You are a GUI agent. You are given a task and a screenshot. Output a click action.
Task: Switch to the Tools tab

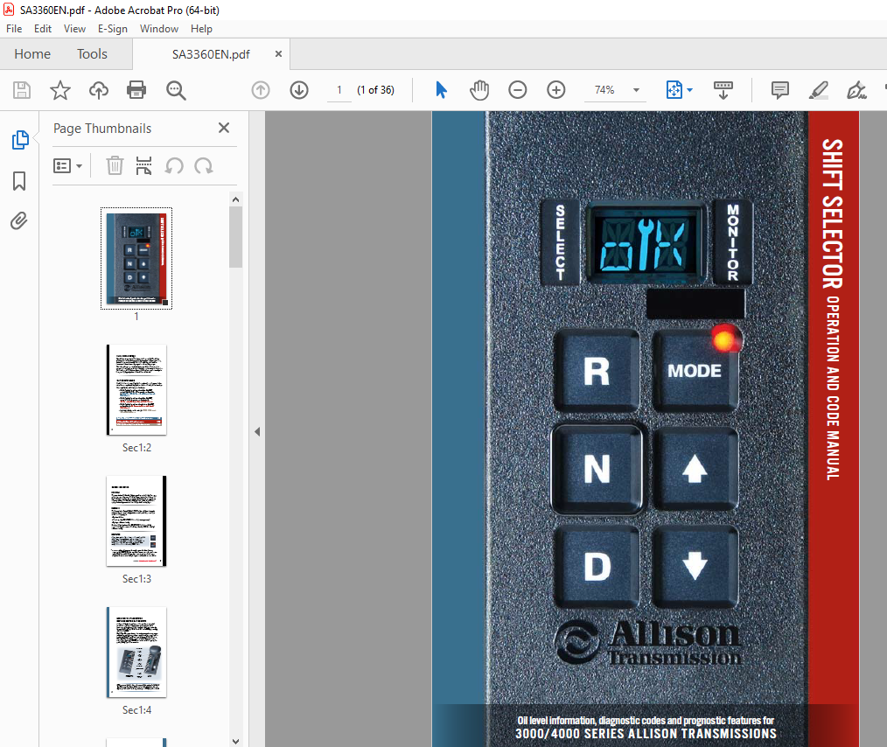pyautogui.click(x=92, y=54)
